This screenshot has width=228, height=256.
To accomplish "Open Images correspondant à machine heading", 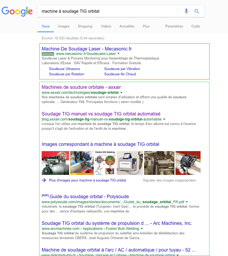I will (100, 144).
